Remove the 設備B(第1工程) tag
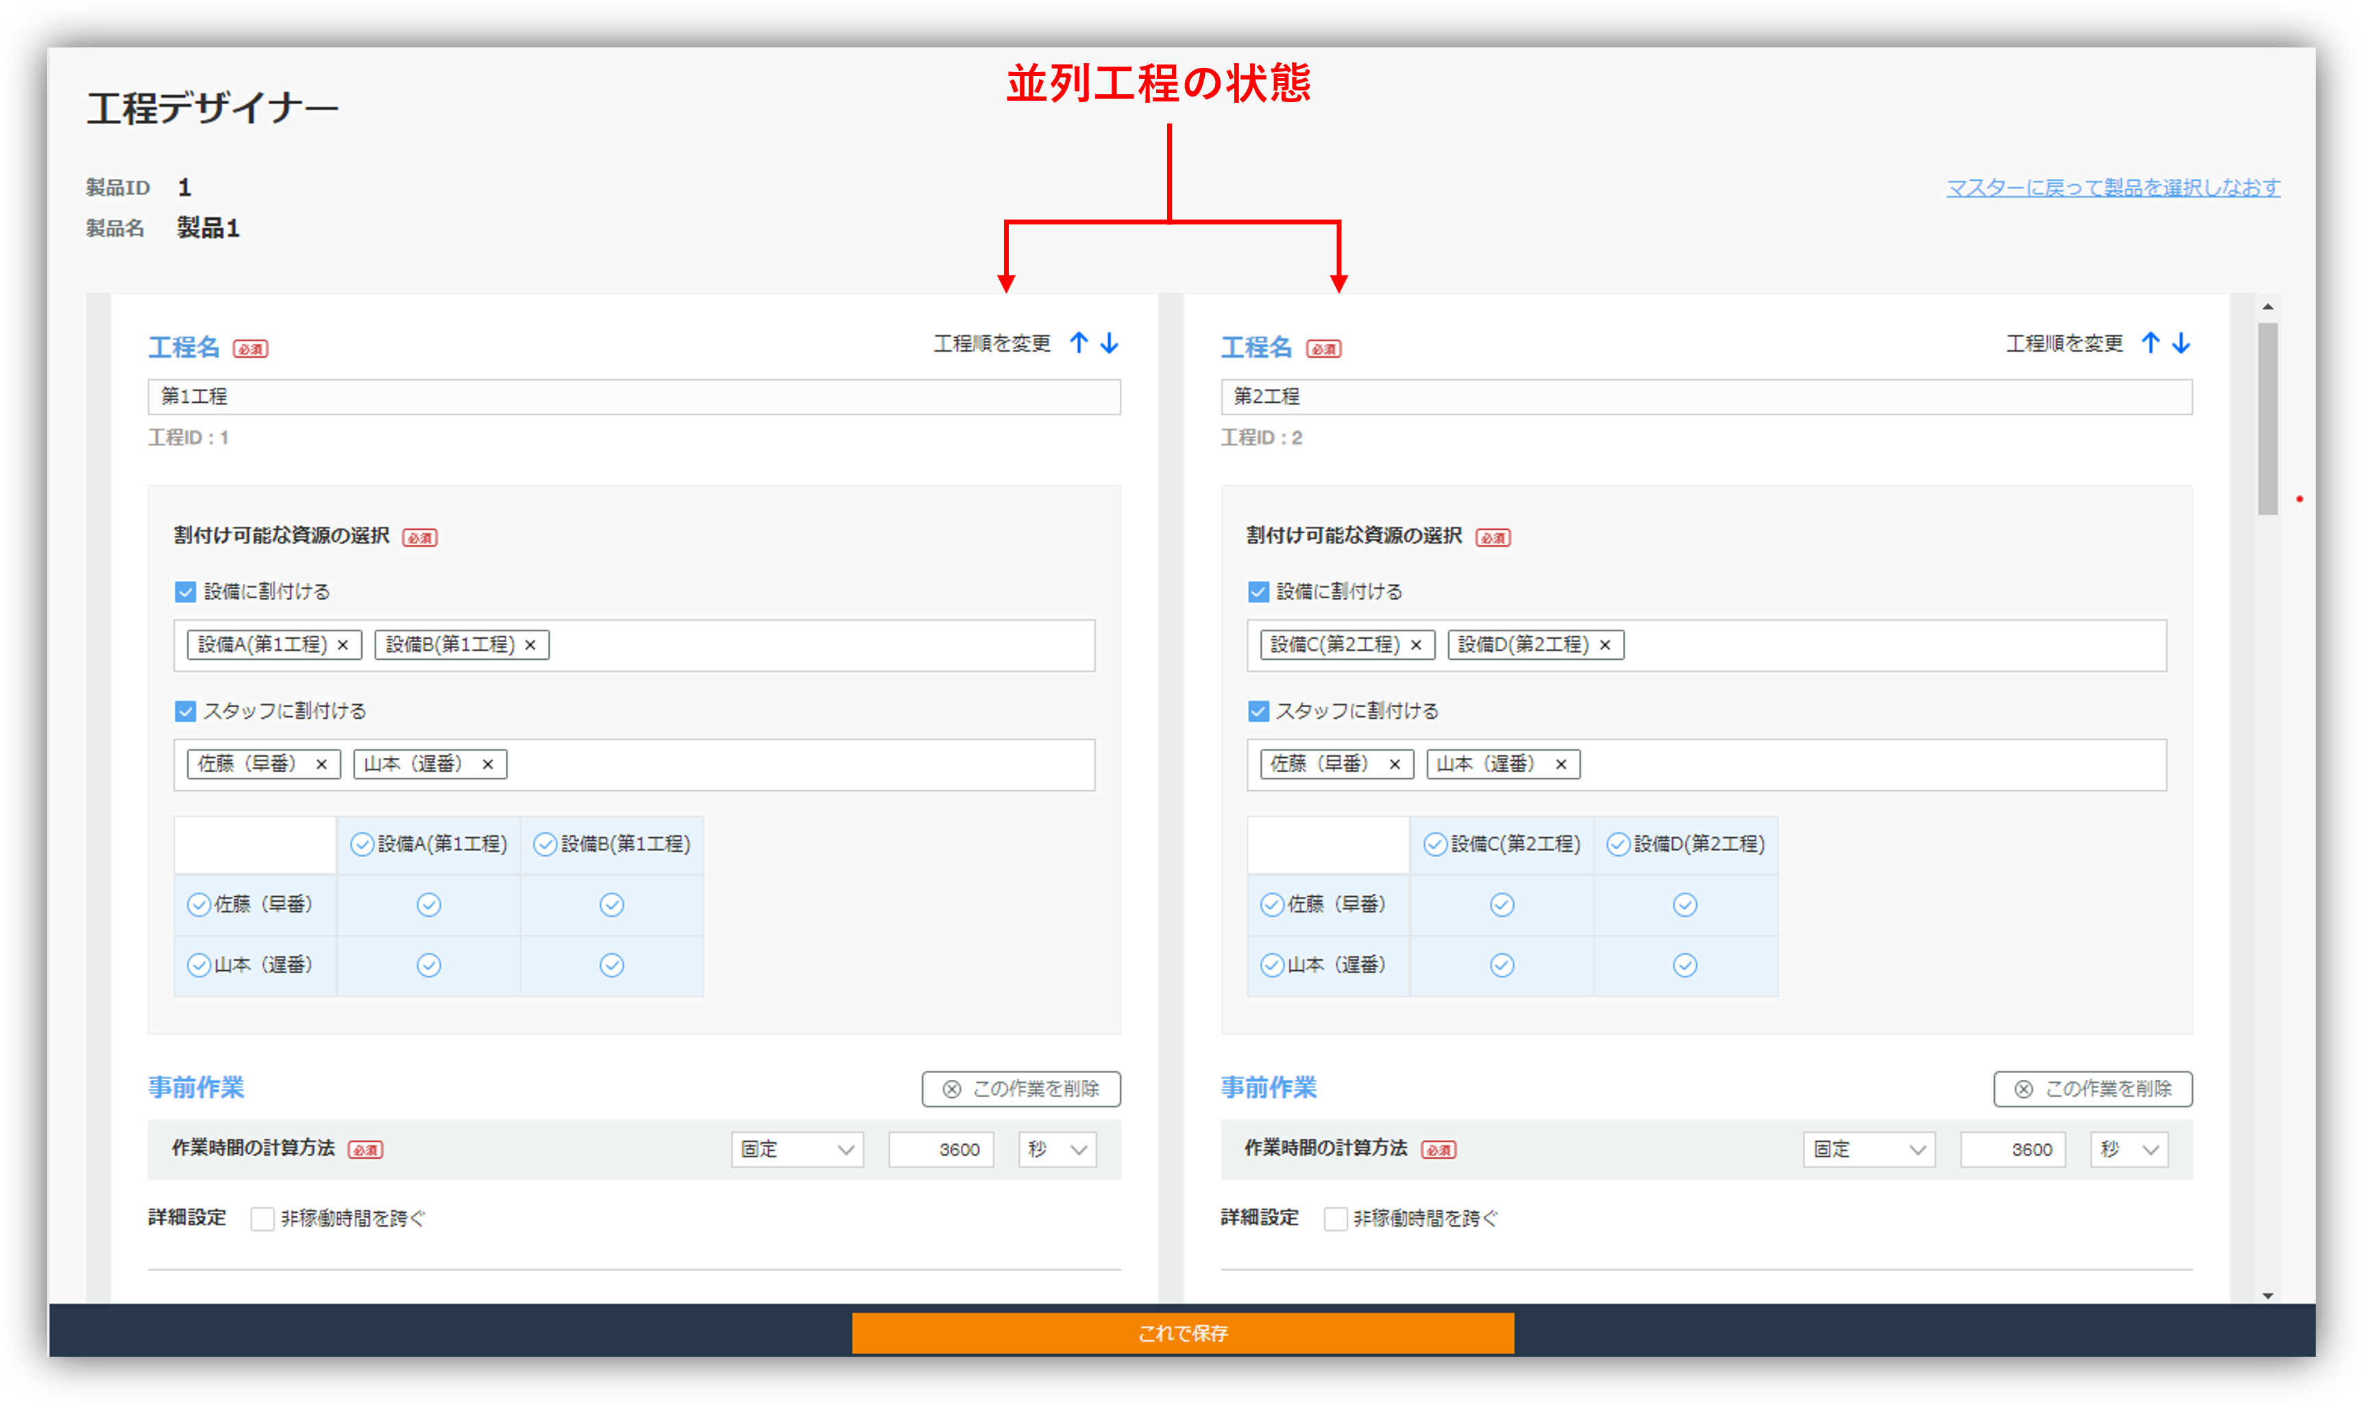This screenshot has width=2363, height=1404. tap(530, 645)
